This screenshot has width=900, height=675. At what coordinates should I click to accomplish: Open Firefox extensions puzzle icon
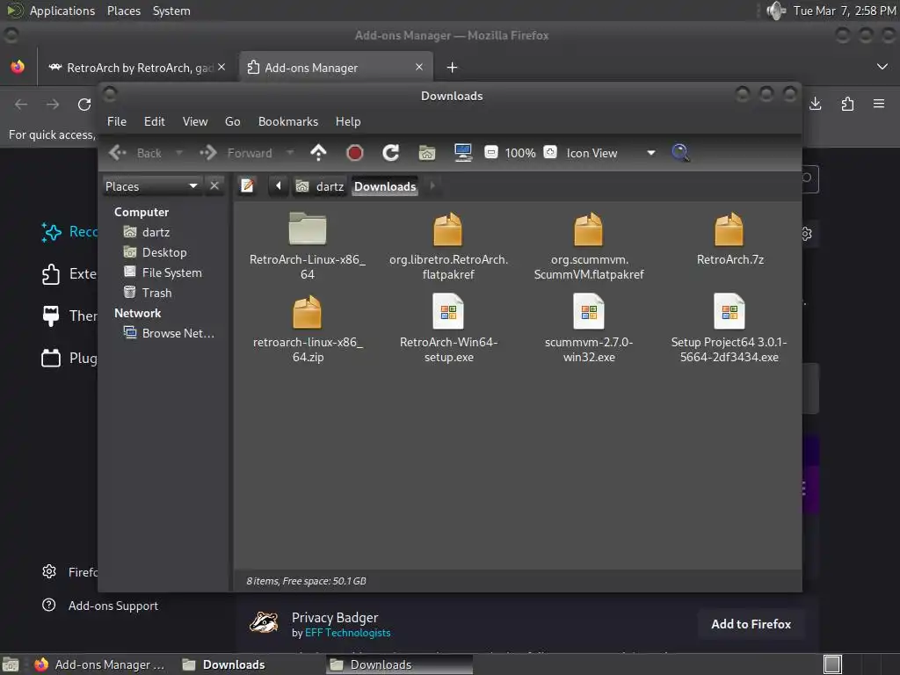coord(847,104)
